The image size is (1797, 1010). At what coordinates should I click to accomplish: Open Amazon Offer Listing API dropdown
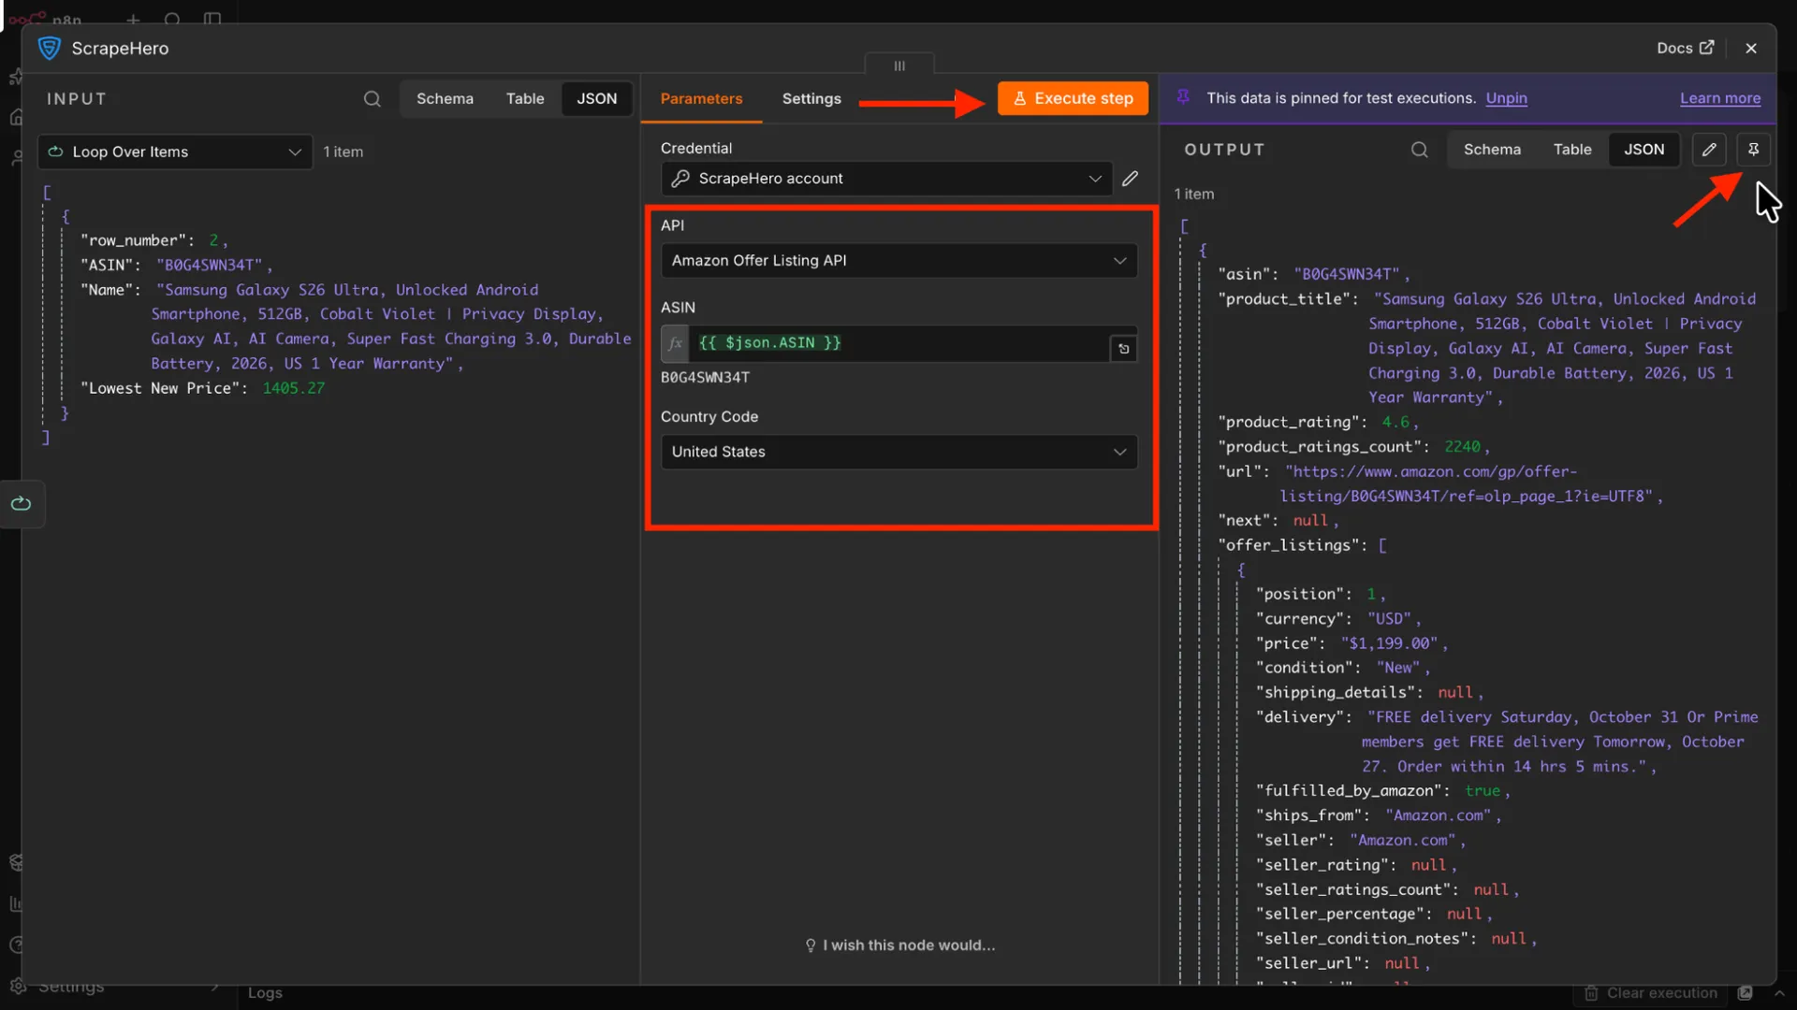898,261
